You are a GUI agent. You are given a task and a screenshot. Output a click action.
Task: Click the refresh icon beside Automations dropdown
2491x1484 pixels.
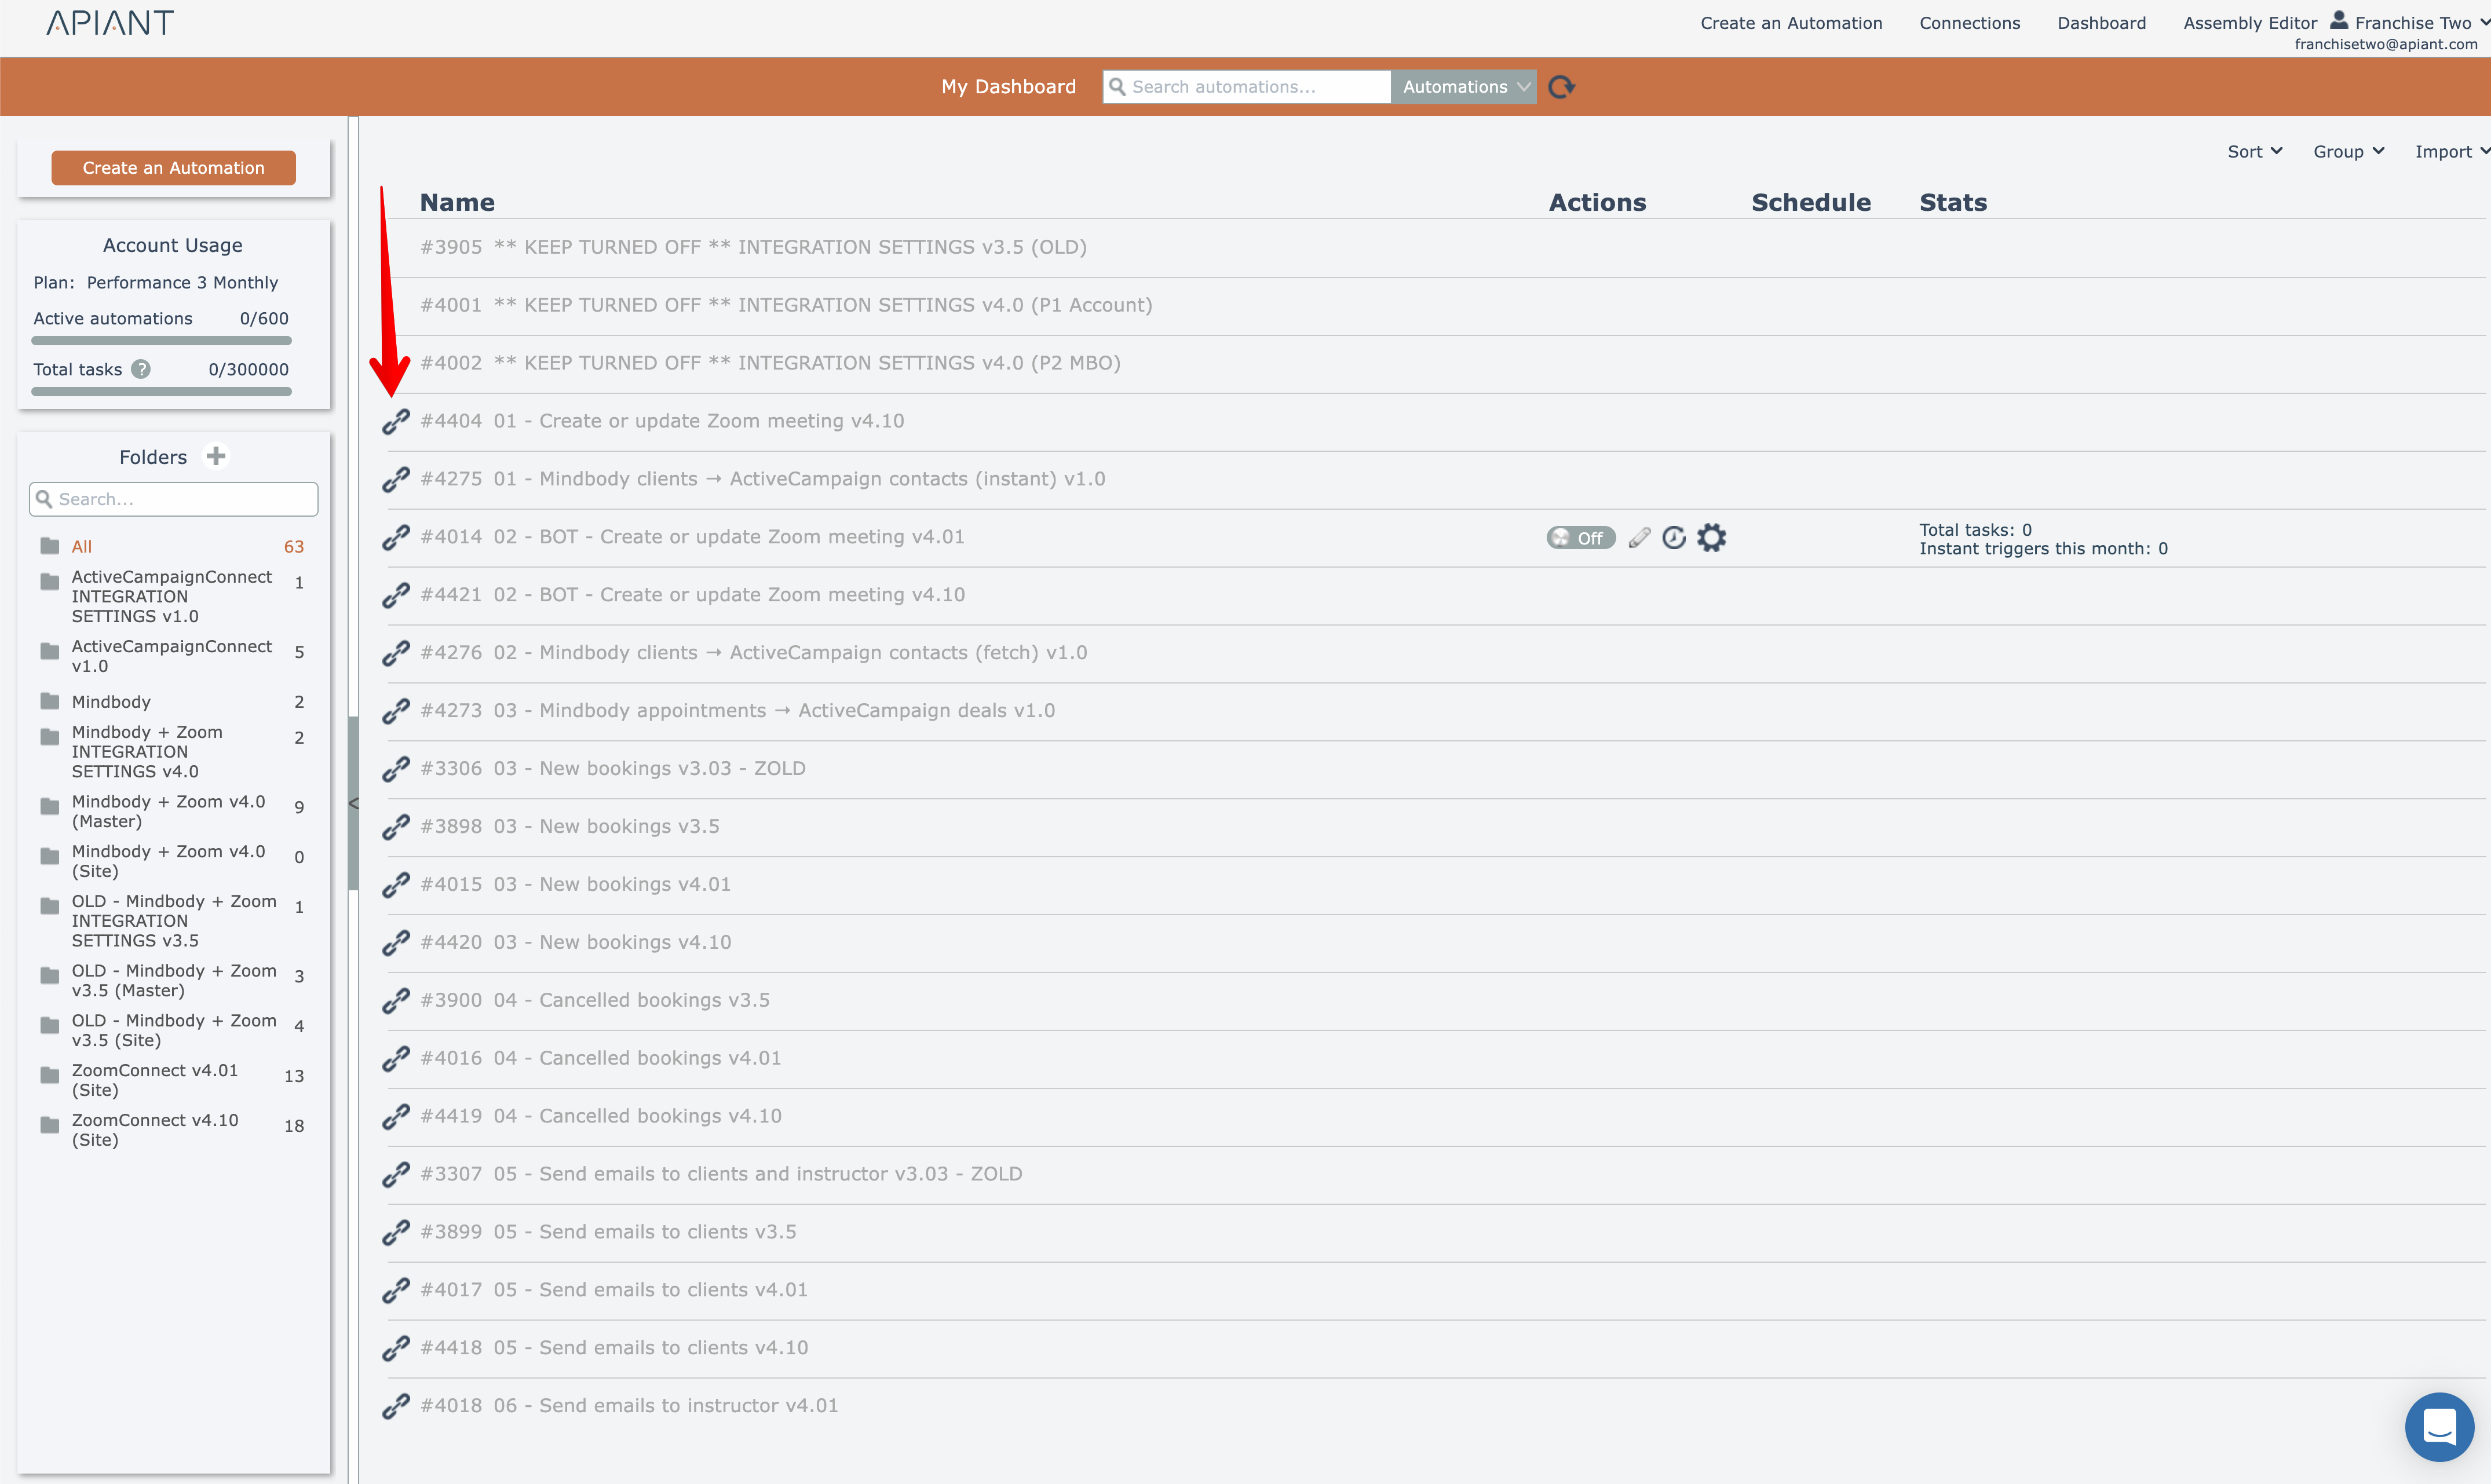1561,87
